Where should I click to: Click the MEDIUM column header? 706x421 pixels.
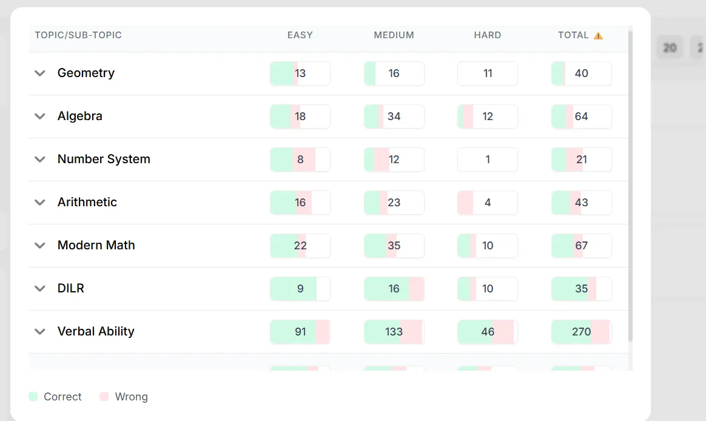394,35
